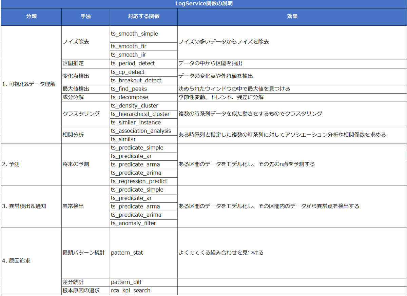Click the 'ts_smooth_fir' function cell
This screenshot has height=296, width=407.
pyautogui.click(x=143, y=46)
